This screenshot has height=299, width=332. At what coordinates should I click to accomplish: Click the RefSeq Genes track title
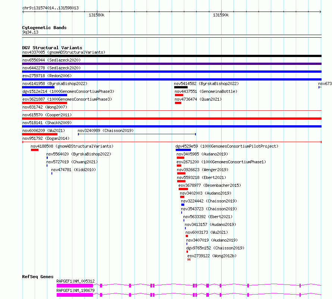(x=38, y=277)
